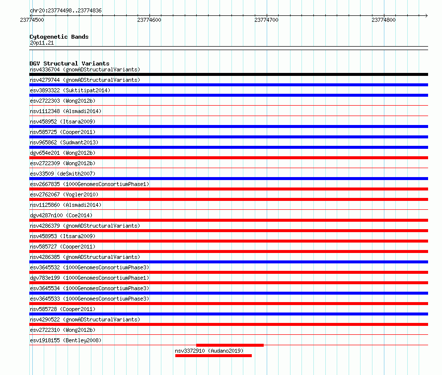Click nsv1125860 (Alsmadi2014) variant label

[x=66, y=205]
